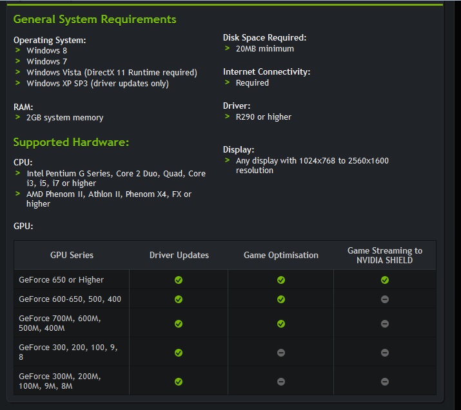
Task: Click the Disk Space Required label
Action: pyautogui.click(x=264, y=37)
